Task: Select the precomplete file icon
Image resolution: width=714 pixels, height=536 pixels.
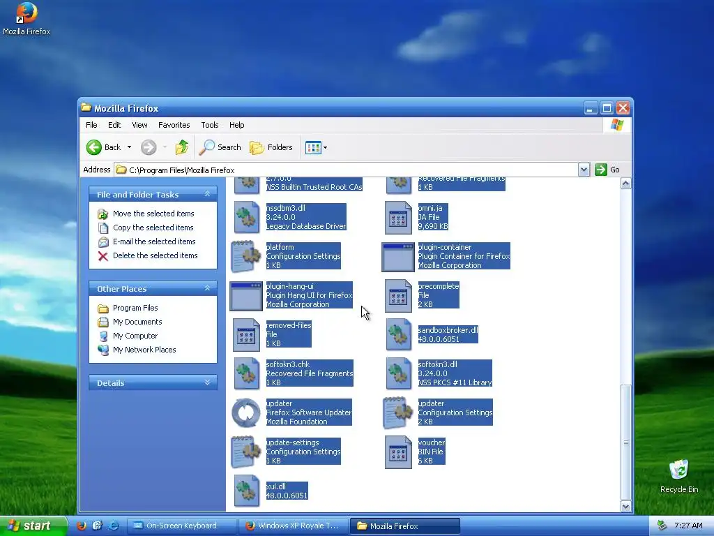Action: tap(398, 296)
